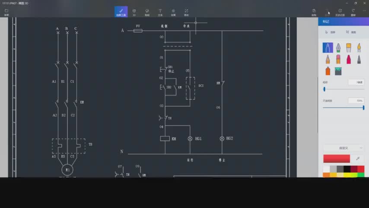Screen dimensions: 369x208
Task: Click the M1 motor symbol on canvas
Action: [67, 170]
